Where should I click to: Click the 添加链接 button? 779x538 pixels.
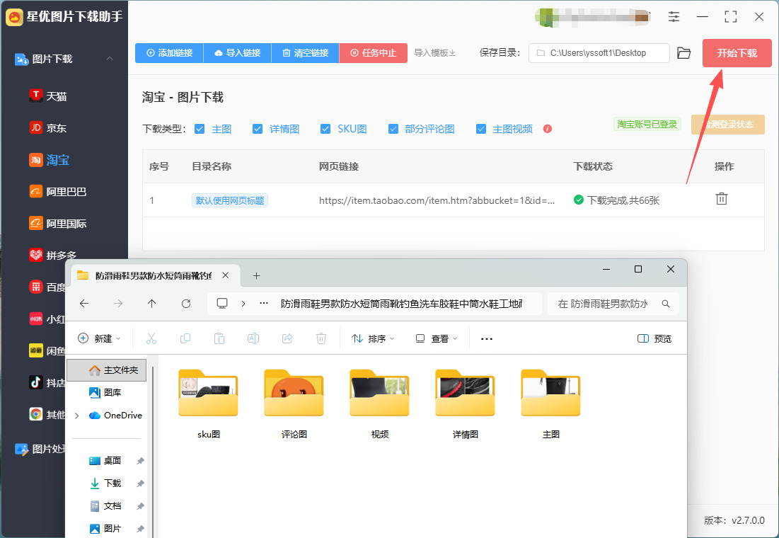click(169, 53)
